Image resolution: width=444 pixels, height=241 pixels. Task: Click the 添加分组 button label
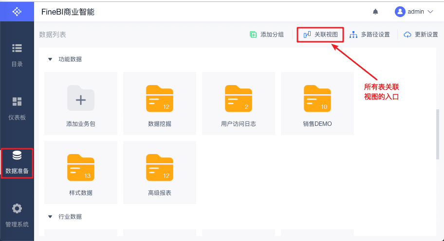point(272,34)
